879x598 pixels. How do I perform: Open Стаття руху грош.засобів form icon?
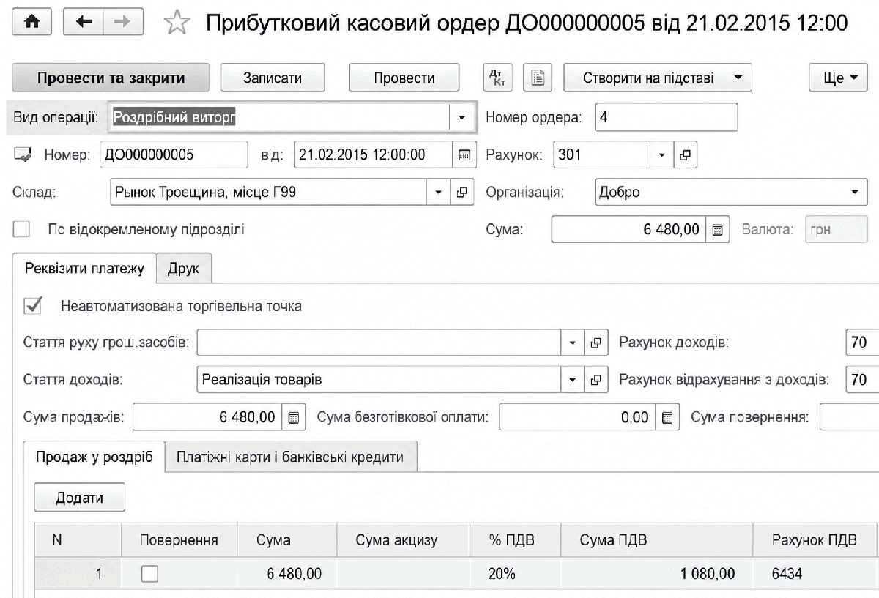coord(596,343)
